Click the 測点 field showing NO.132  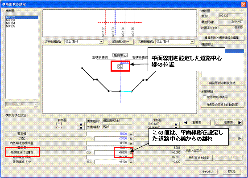point(231,16)
